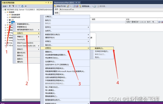Click the disconnect plug icon with red X

(x=13, y=6)
